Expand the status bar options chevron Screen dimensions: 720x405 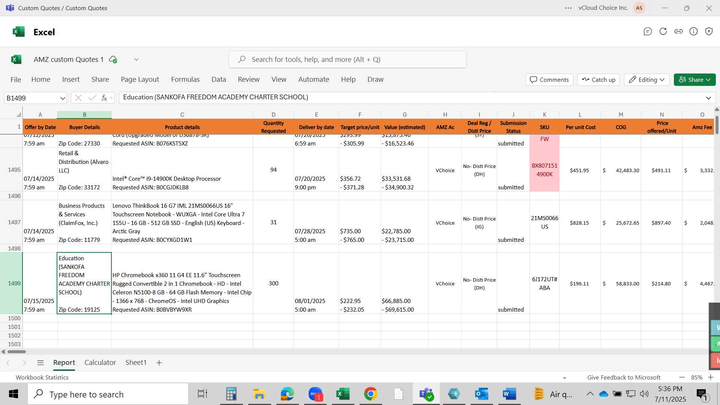point(565,378)
